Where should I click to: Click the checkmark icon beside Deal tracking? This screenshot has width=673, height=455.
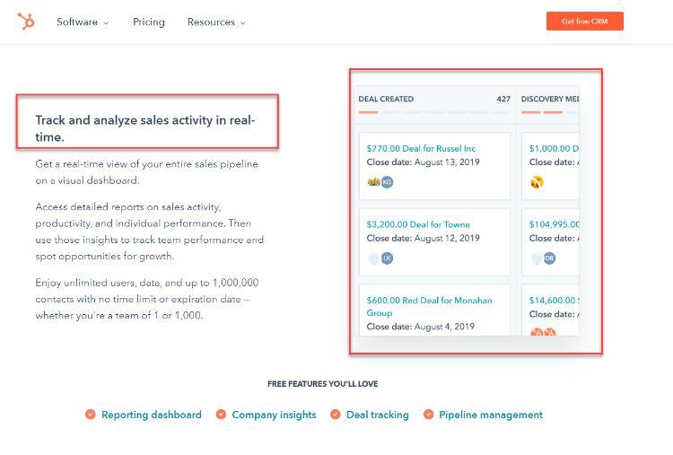coord(336,415)
